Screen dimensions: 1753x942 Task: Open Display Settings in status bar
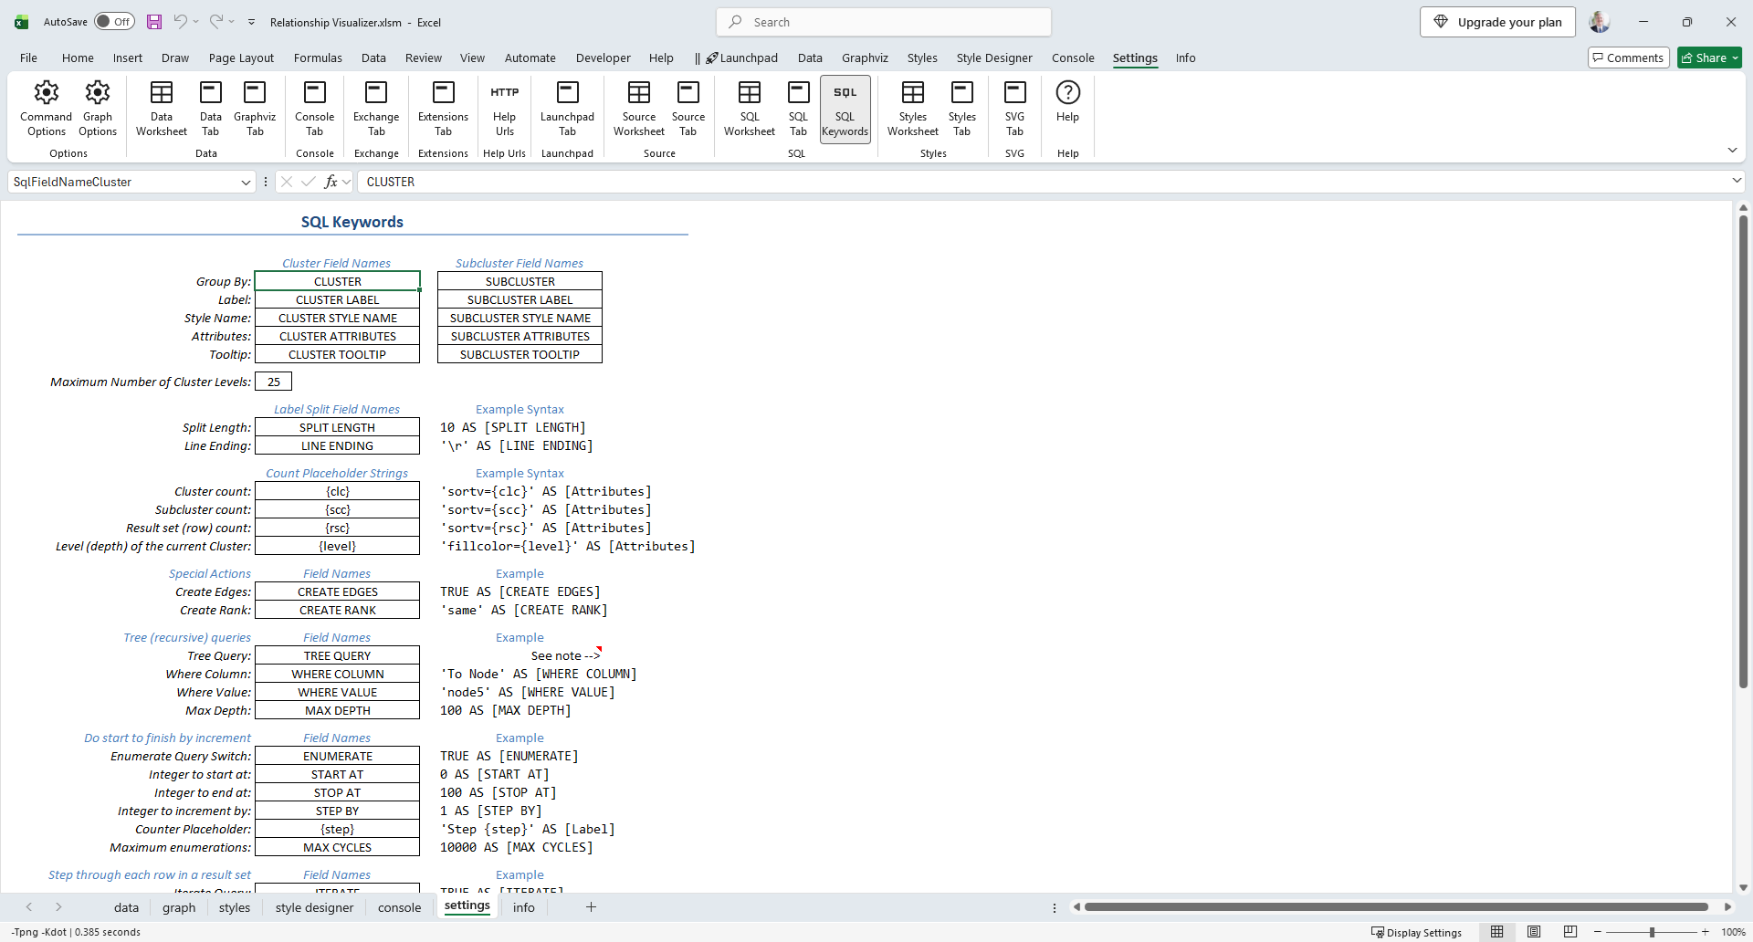pos(1416,932)
